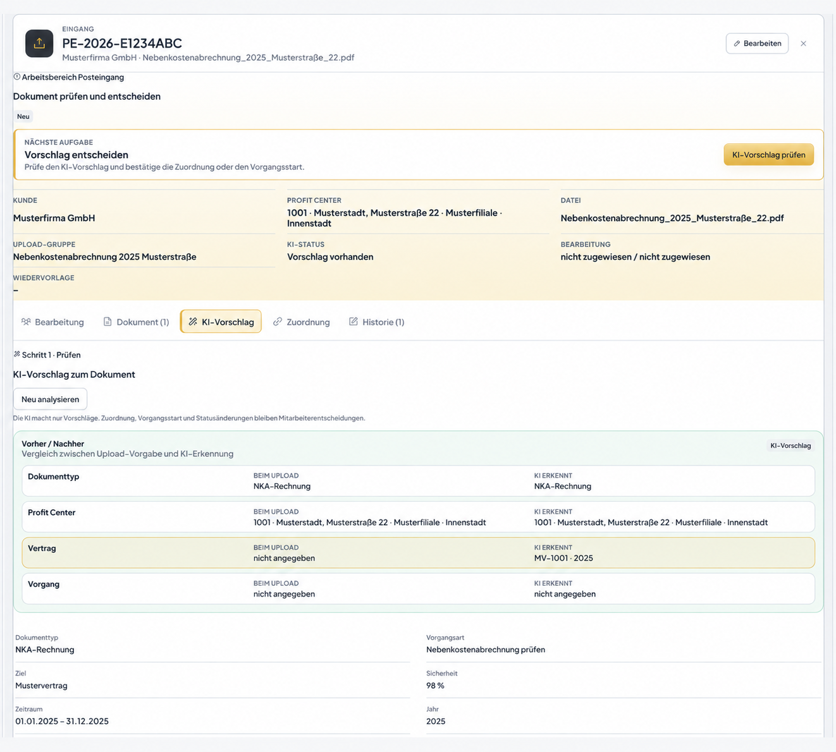Click the Datei value with the PDF filename
The width and height of the screenshot is (836, 752).
coord(672,218)
